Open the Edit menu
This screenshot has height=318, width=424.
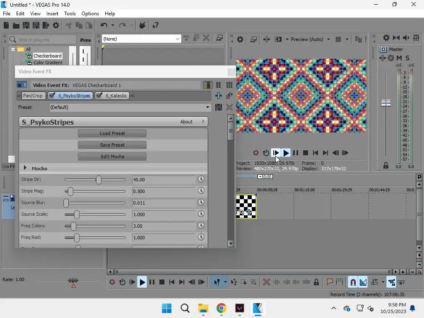pos(20,14)
